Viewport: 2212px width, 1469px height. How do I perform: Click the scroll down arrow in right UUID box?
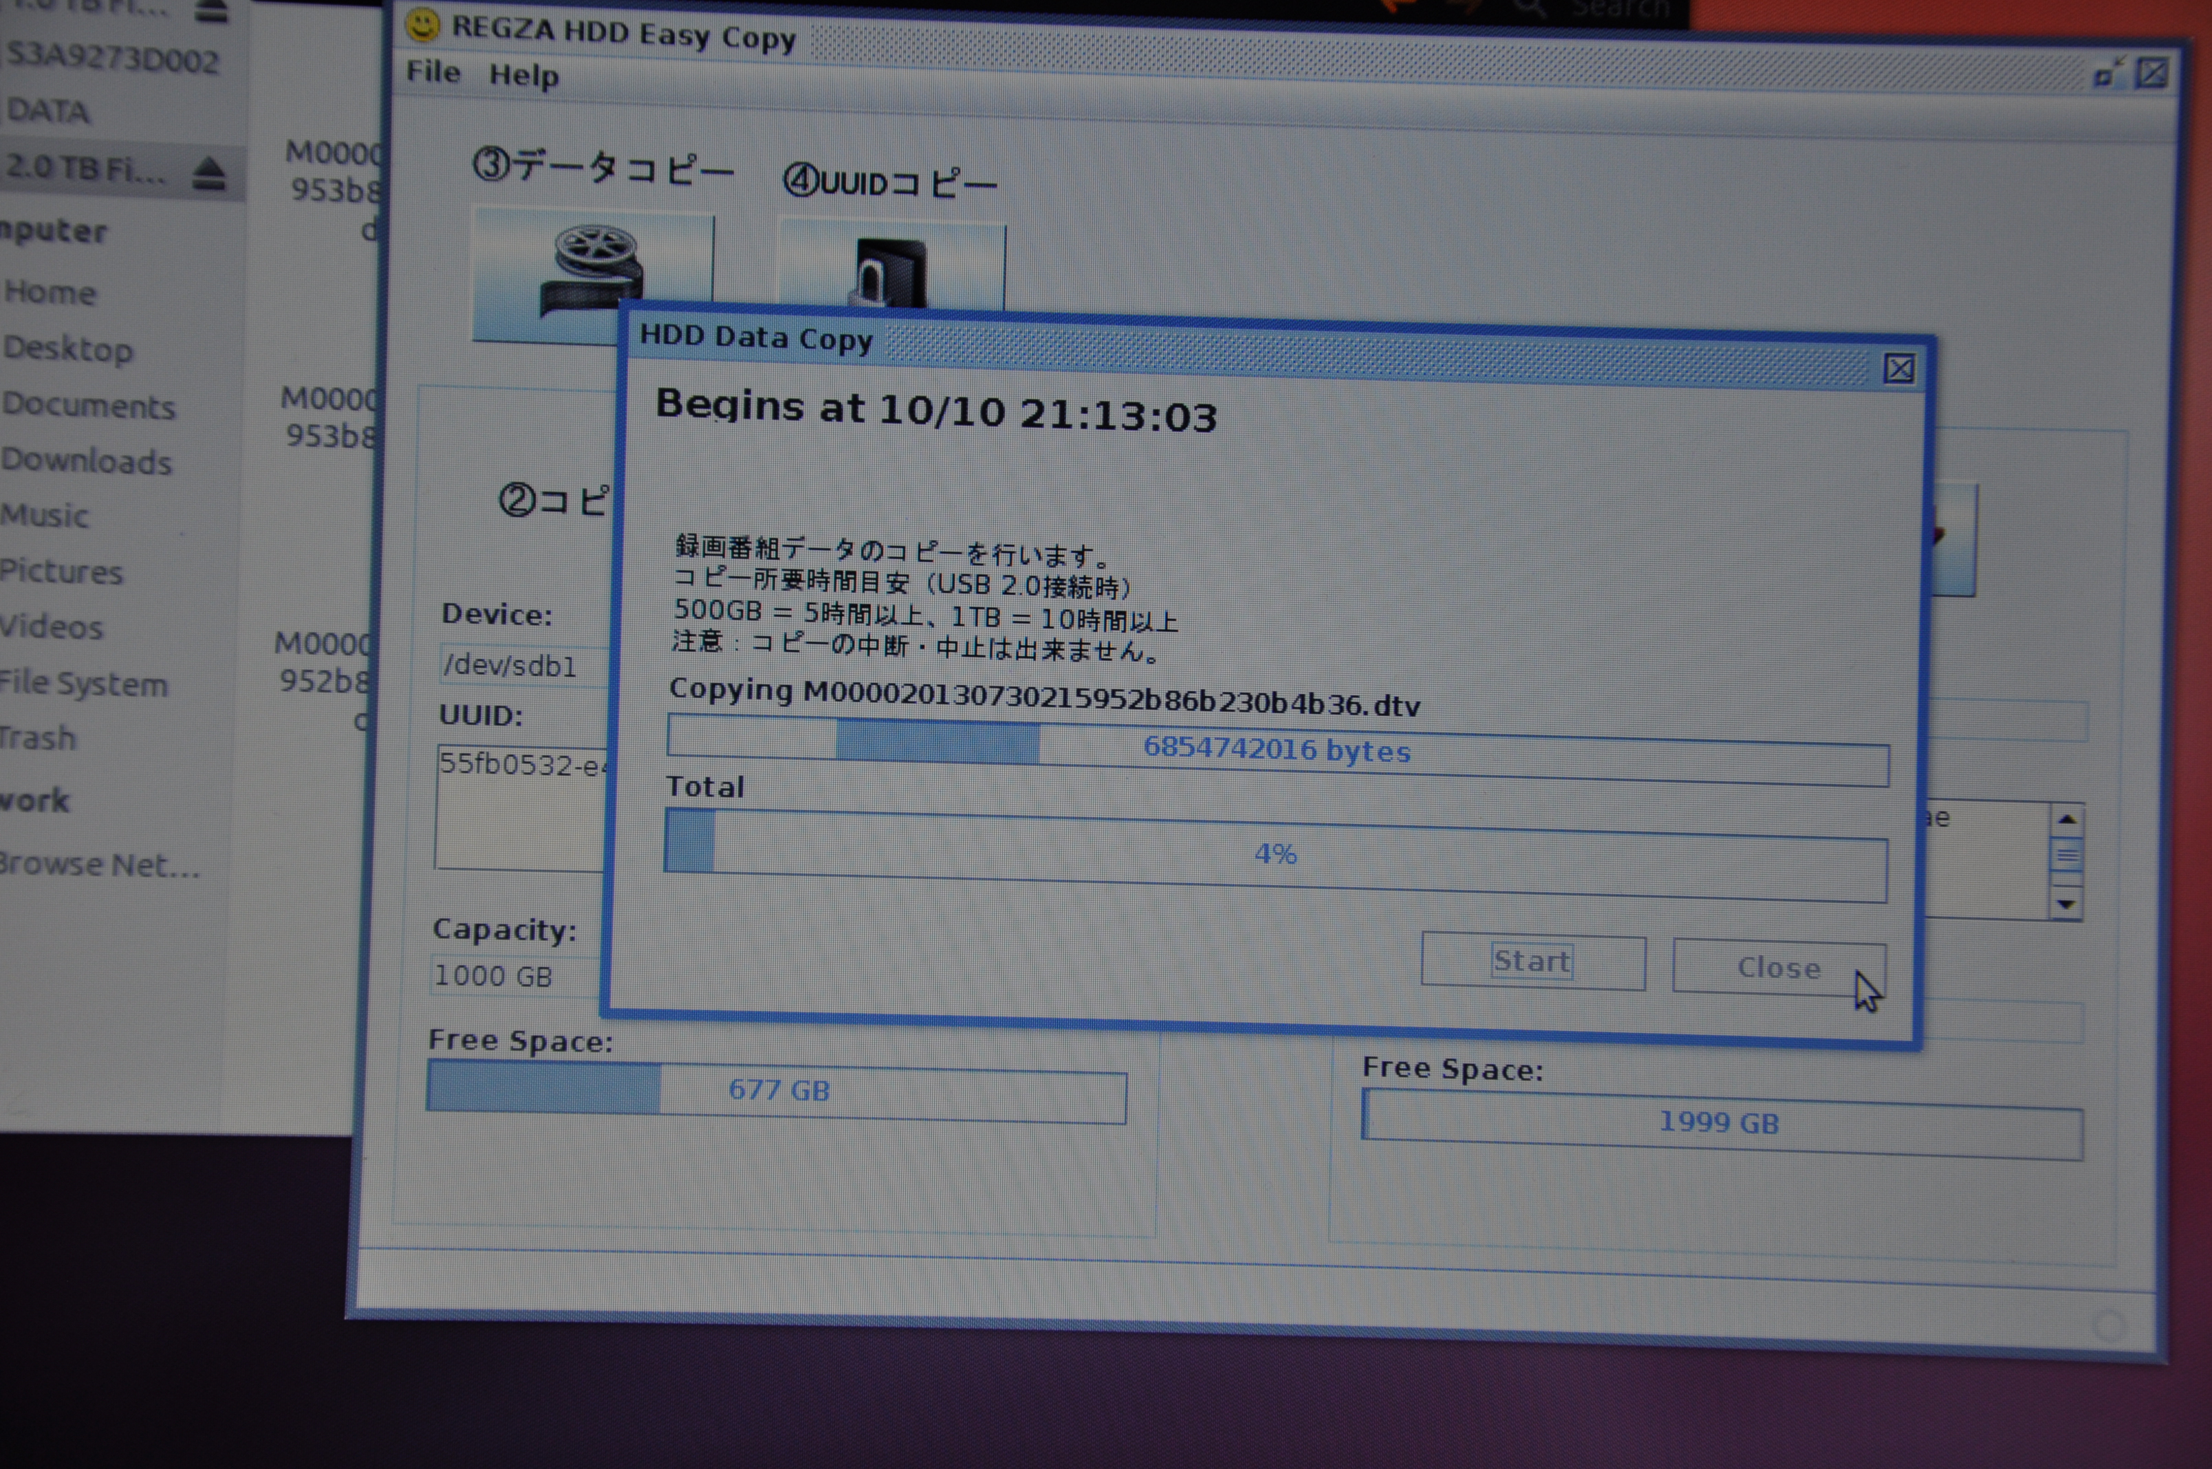pyautogui.click(x=2066, y=904)
